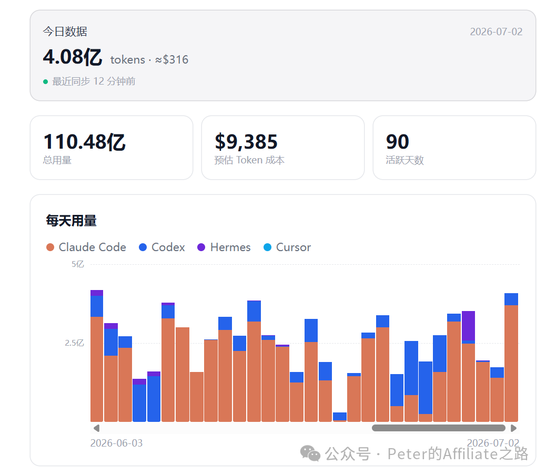Click the first bar's orange Claude Code segment

(97, 369)
